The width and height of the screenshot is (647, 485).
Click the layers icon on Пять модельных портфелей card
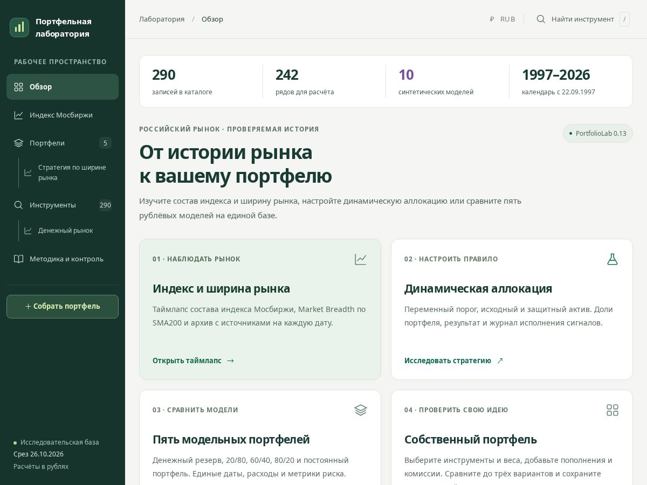(361, 410)
